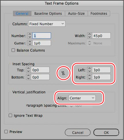The height and width of the screenshot is (140, 124).
Task: Switch to the Baseline Options tab
Action: click(48, 13)
